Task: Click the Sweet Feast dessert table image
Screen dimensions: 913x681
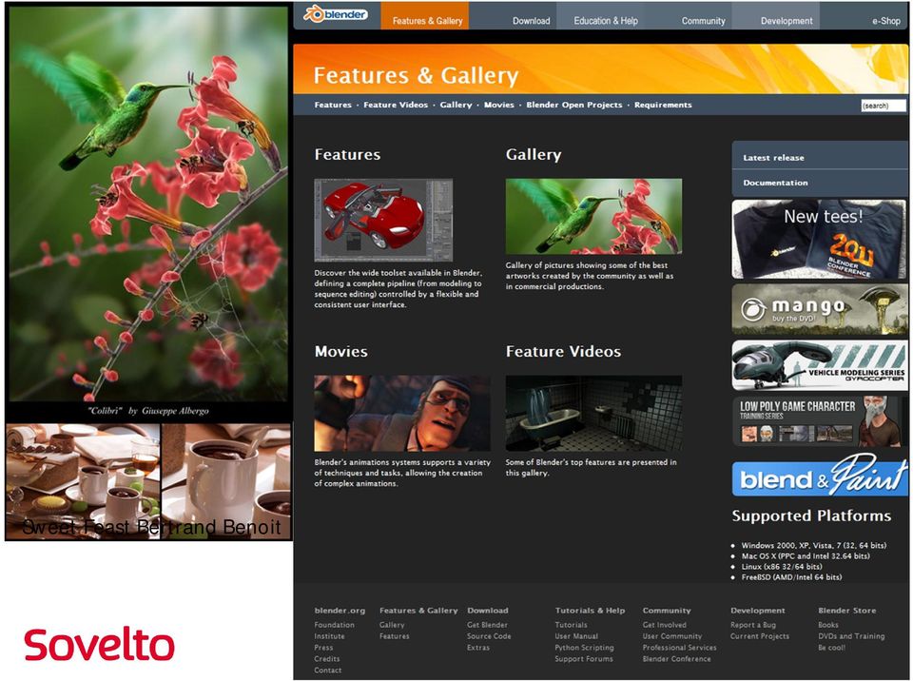Action: coord(83,482)
